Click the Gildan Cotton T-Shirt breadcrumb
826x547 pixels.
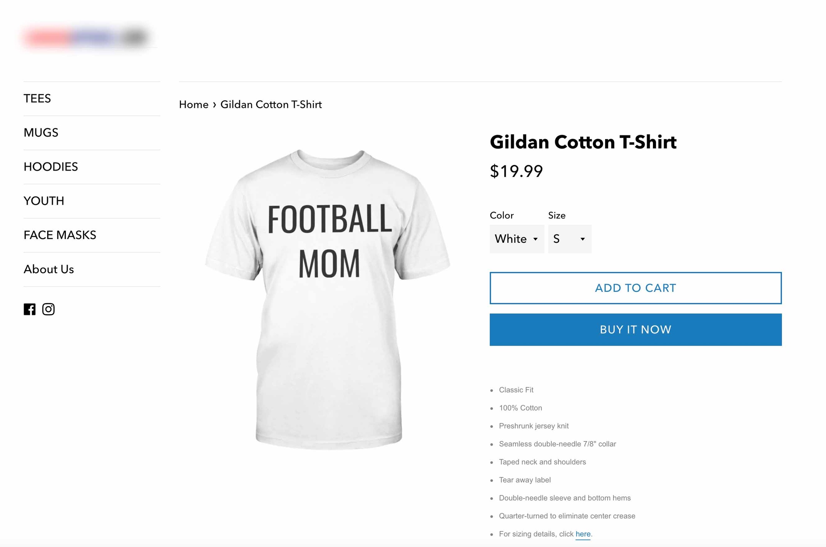pos(271,104)
